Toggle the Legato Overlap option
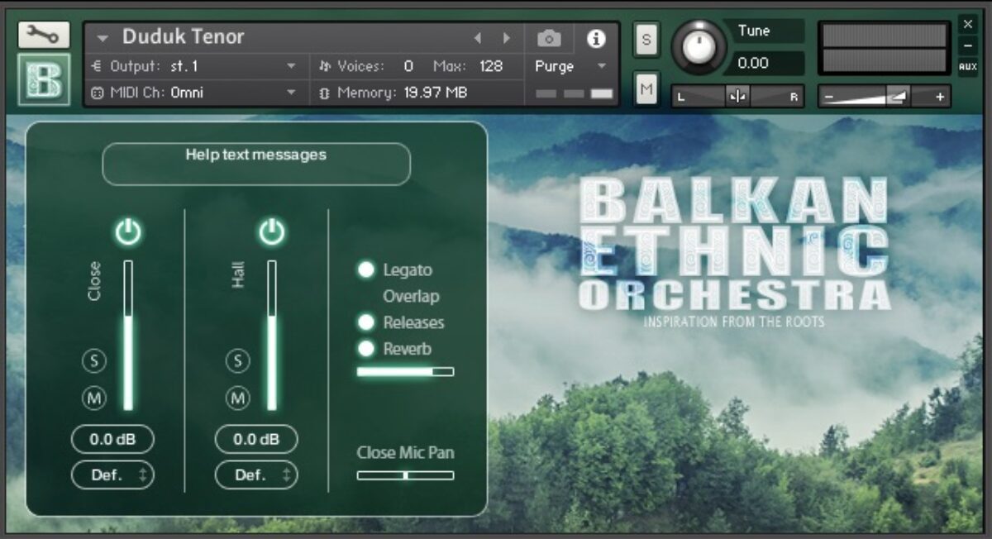The height and width of the screenshot is (539, 992). (365, 269)
